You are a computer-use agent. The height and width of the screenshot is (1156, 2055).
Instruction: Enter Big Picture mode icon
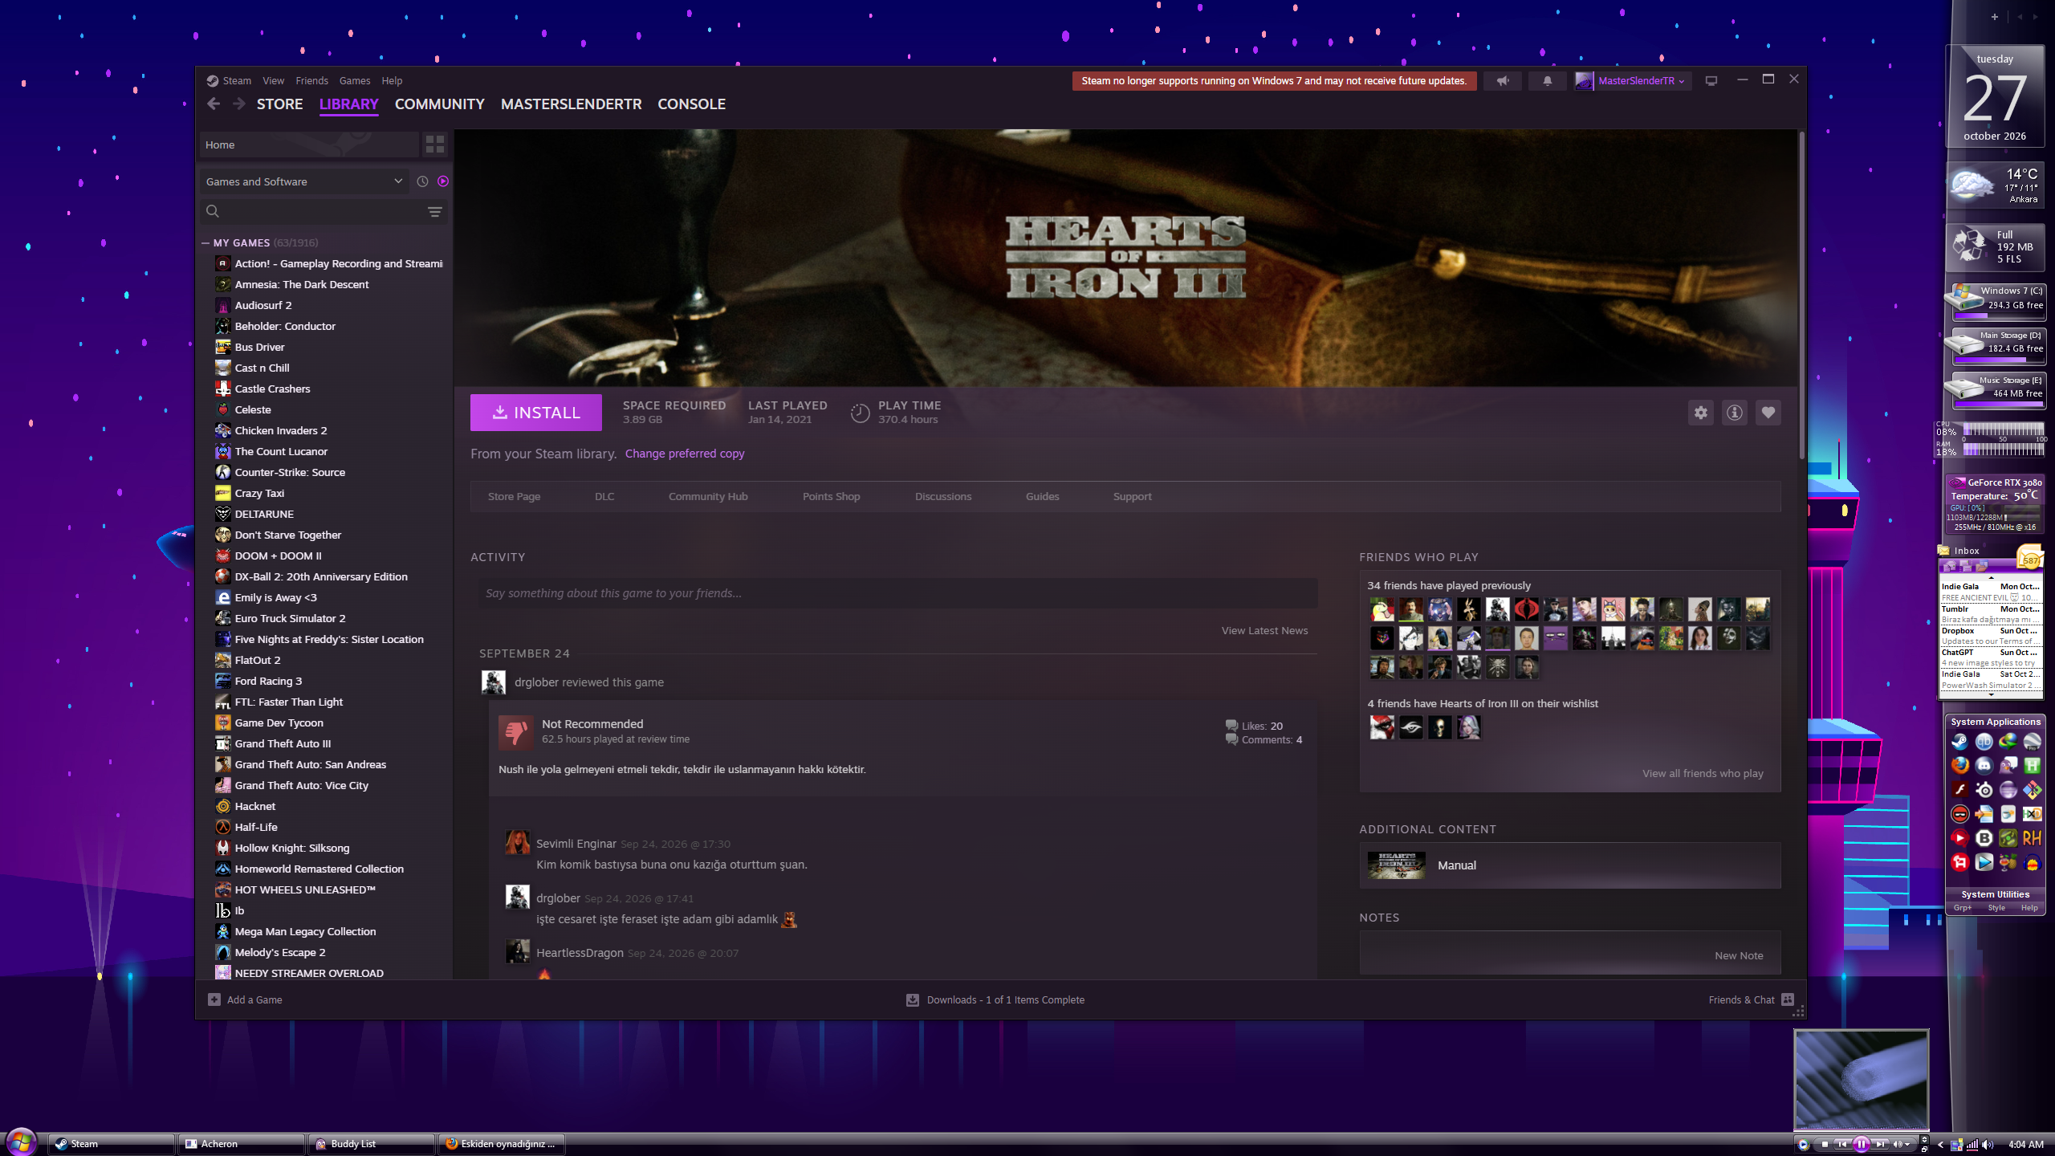pyautogui.click(x=1711, y=81)
